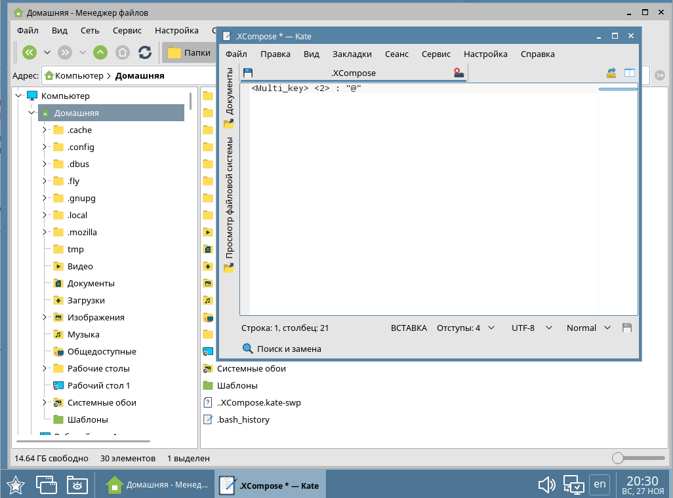Click the save icon in Kate status bar
Screen dimensions: 673x498
pos(626,328)
